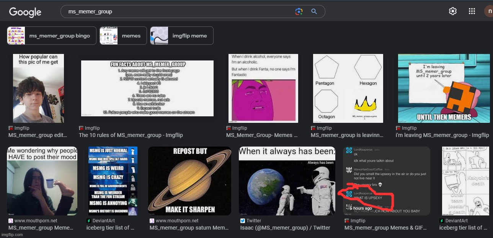Open the Google account avatar
The image size is (493, 238).
coord(489,11)
